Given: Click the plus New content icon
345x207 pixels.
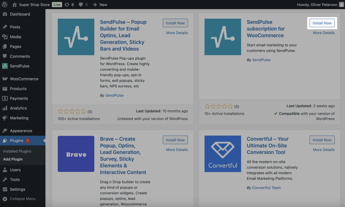Looking at the screenshot, I should (95, 5).
